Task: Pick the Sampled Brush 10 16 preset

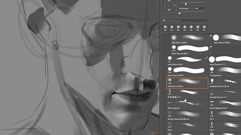Action: pos(225,83)
